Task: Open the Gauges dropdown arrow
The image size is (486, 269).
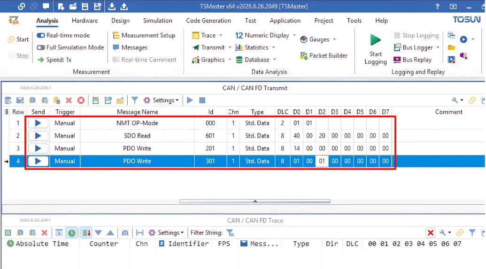Action: pos(334,39)
